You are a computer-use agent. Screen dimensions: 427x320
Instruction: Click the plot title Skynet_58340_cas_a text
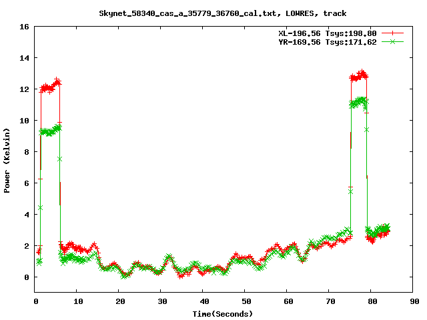tap(223, 13)
